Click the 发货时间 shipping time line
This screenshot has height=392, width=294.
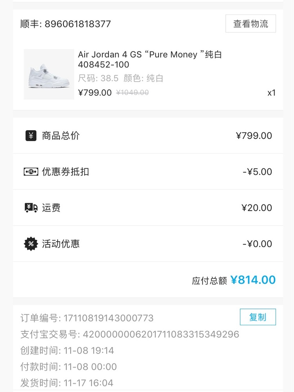click(x=67, y=383)
